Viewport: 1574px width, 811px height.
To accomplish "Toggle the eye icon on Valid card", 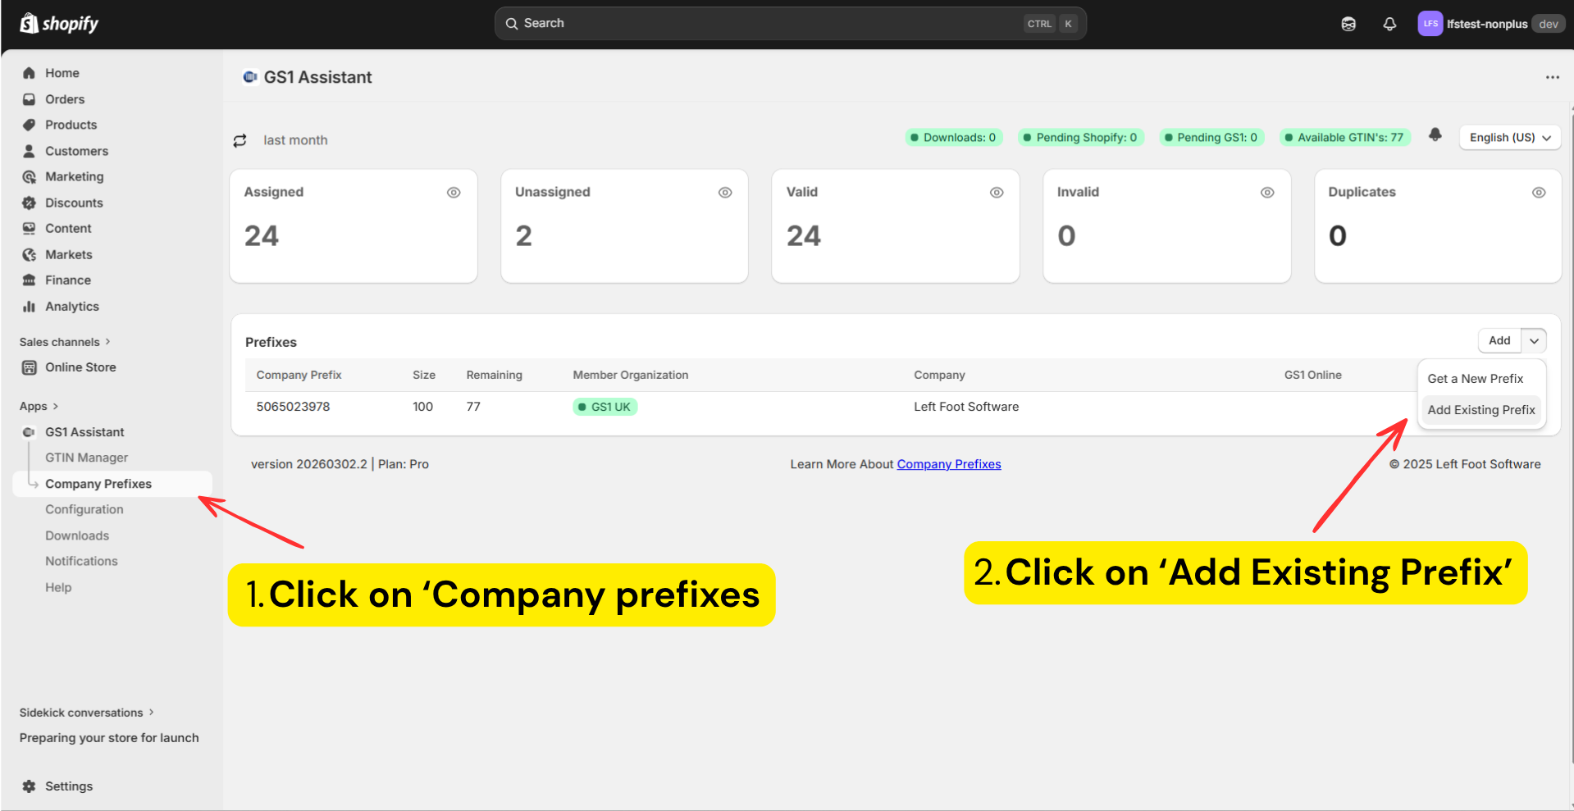I will point(997,193).
